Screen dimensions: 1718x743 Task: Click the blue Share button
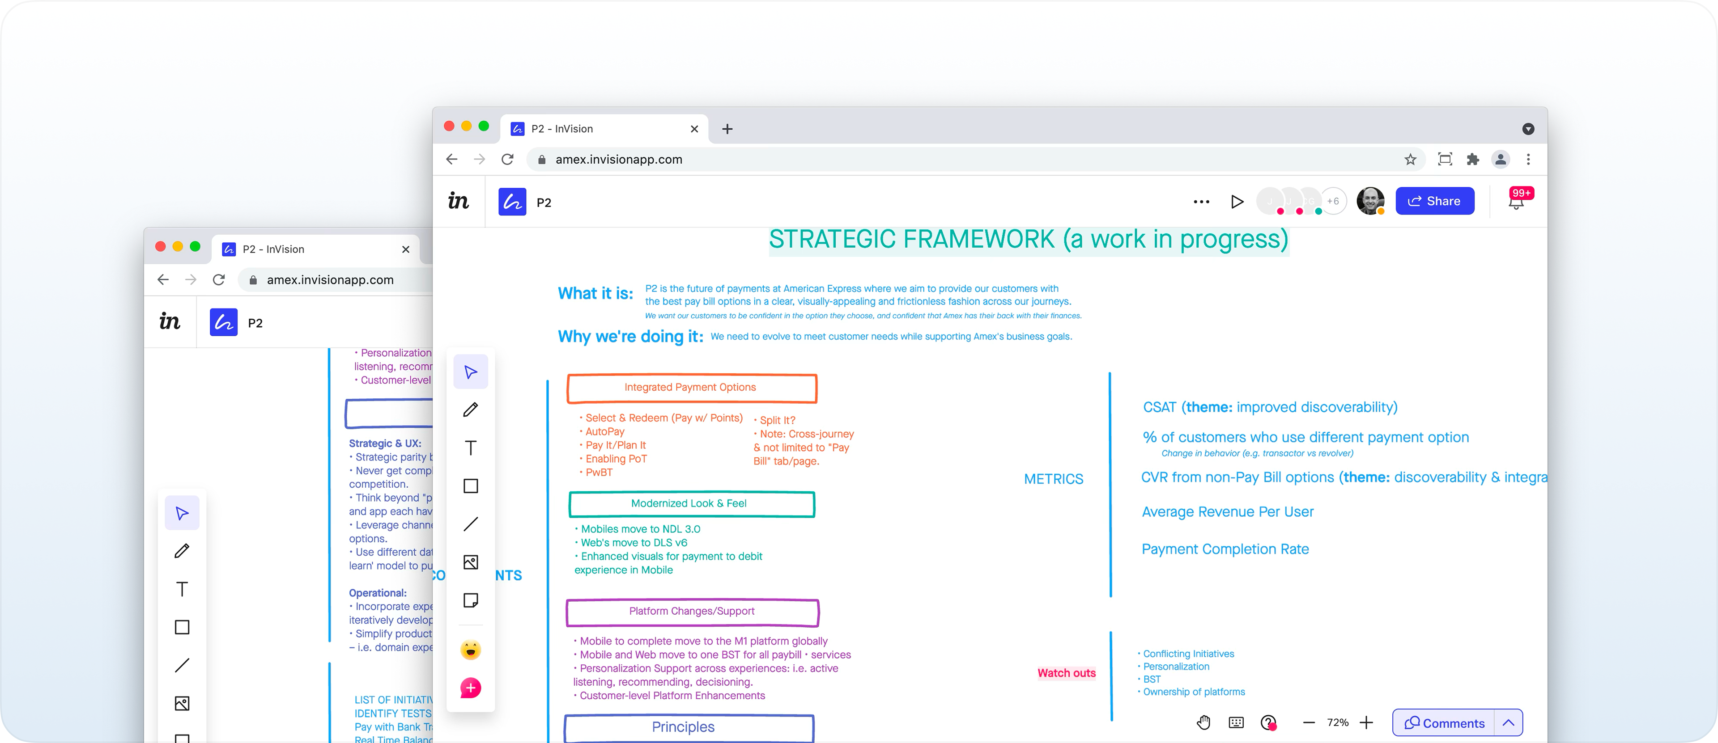point(1434,201)
